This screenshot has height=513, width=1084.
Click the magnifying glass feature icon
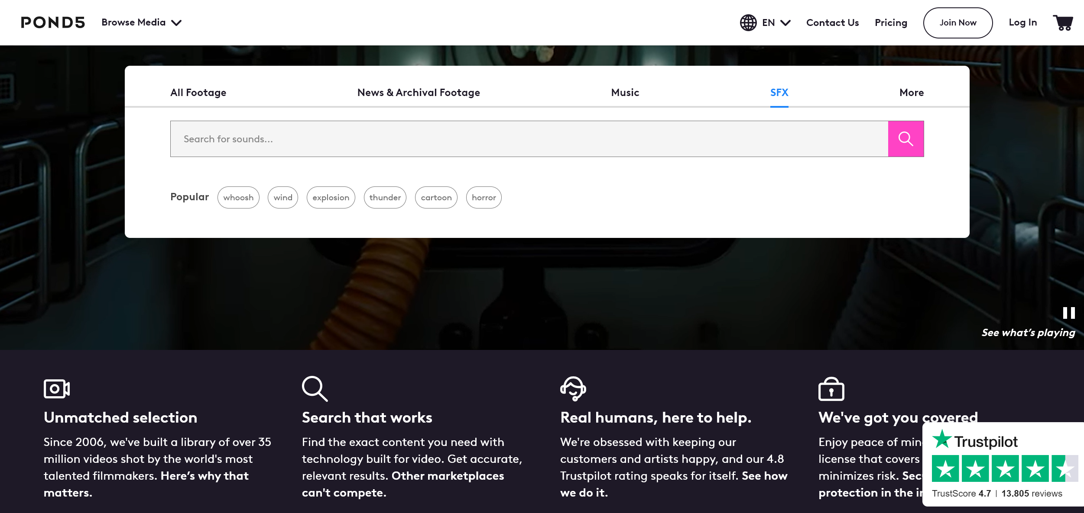(x=315, y=388)
